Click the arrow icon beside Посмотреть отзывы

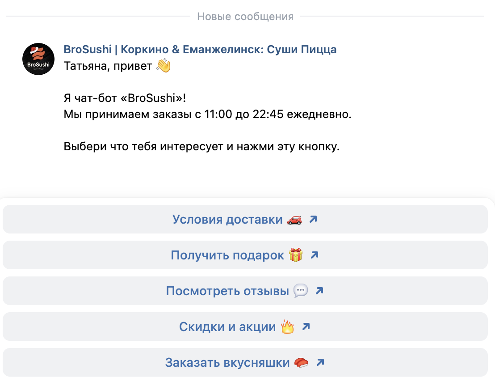tap(319, 291)
